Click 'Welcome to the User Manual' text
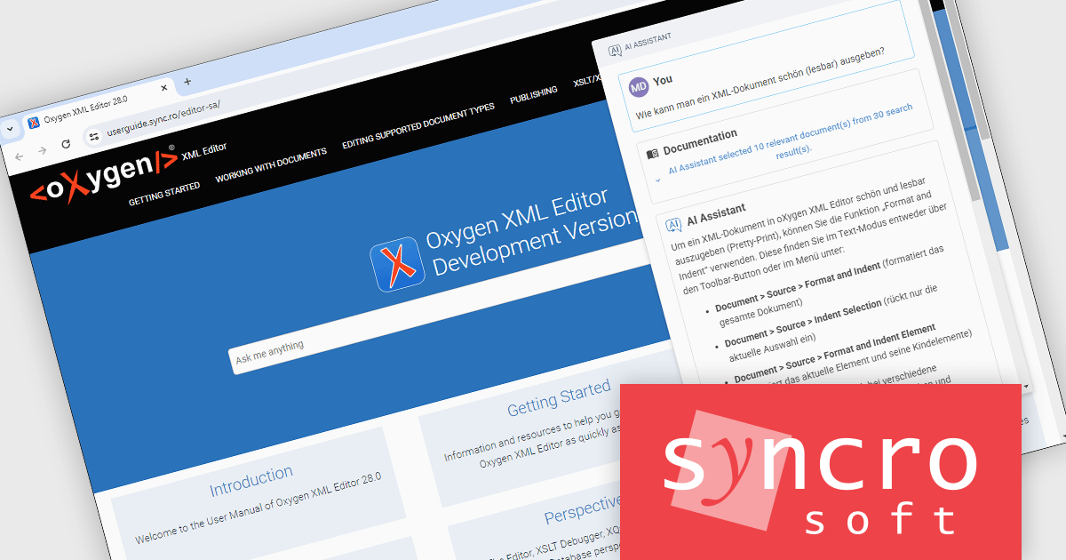This screenshot has width=1066, height=560. coord(259,508)
